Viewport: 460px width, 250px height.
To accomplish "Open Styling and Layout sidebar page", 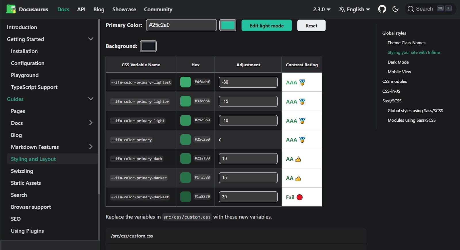I will [52, 159].
